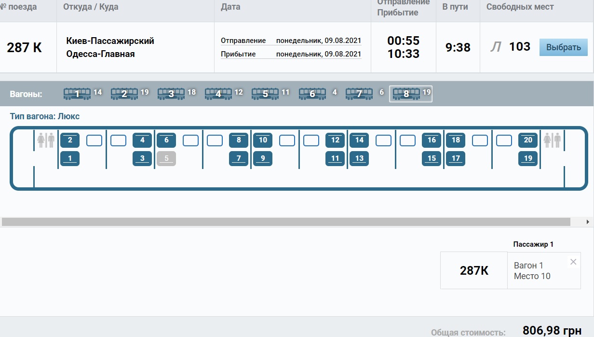This screenshot has height=337, width=594.
Task: Select wagon 2 train car icon
Action: point(124,94)
